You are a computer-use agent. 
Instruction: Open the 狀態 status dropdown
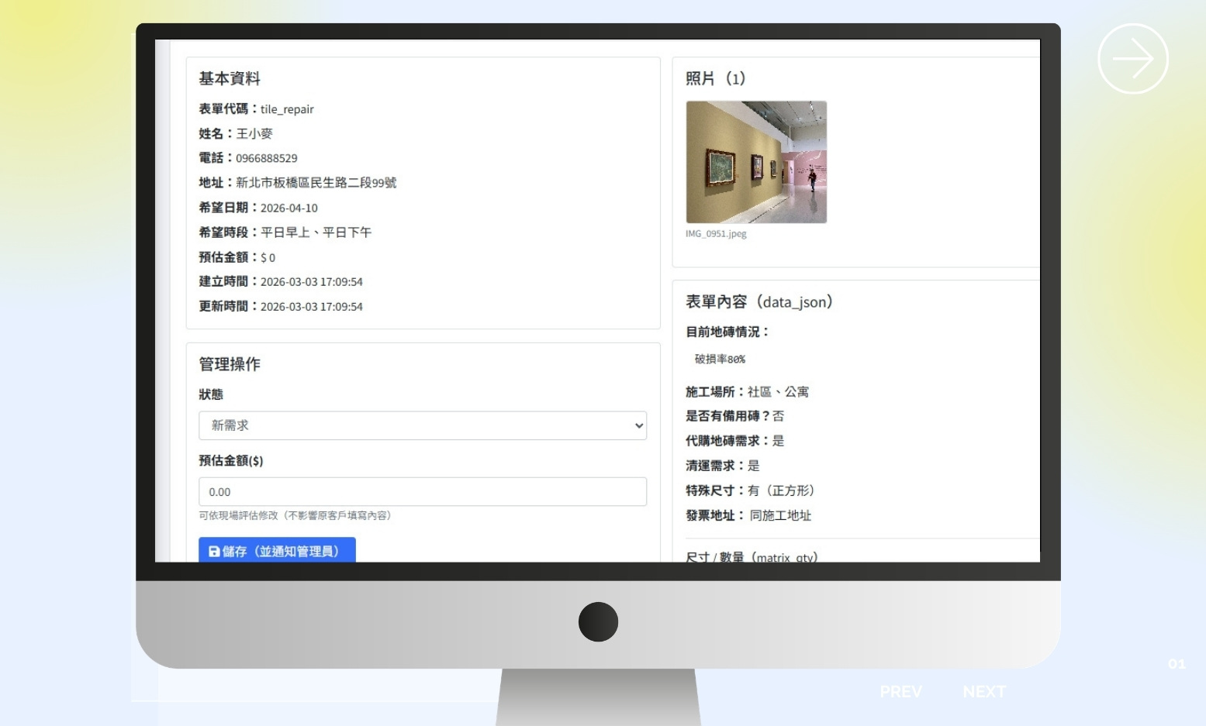(x=423, y=425)
